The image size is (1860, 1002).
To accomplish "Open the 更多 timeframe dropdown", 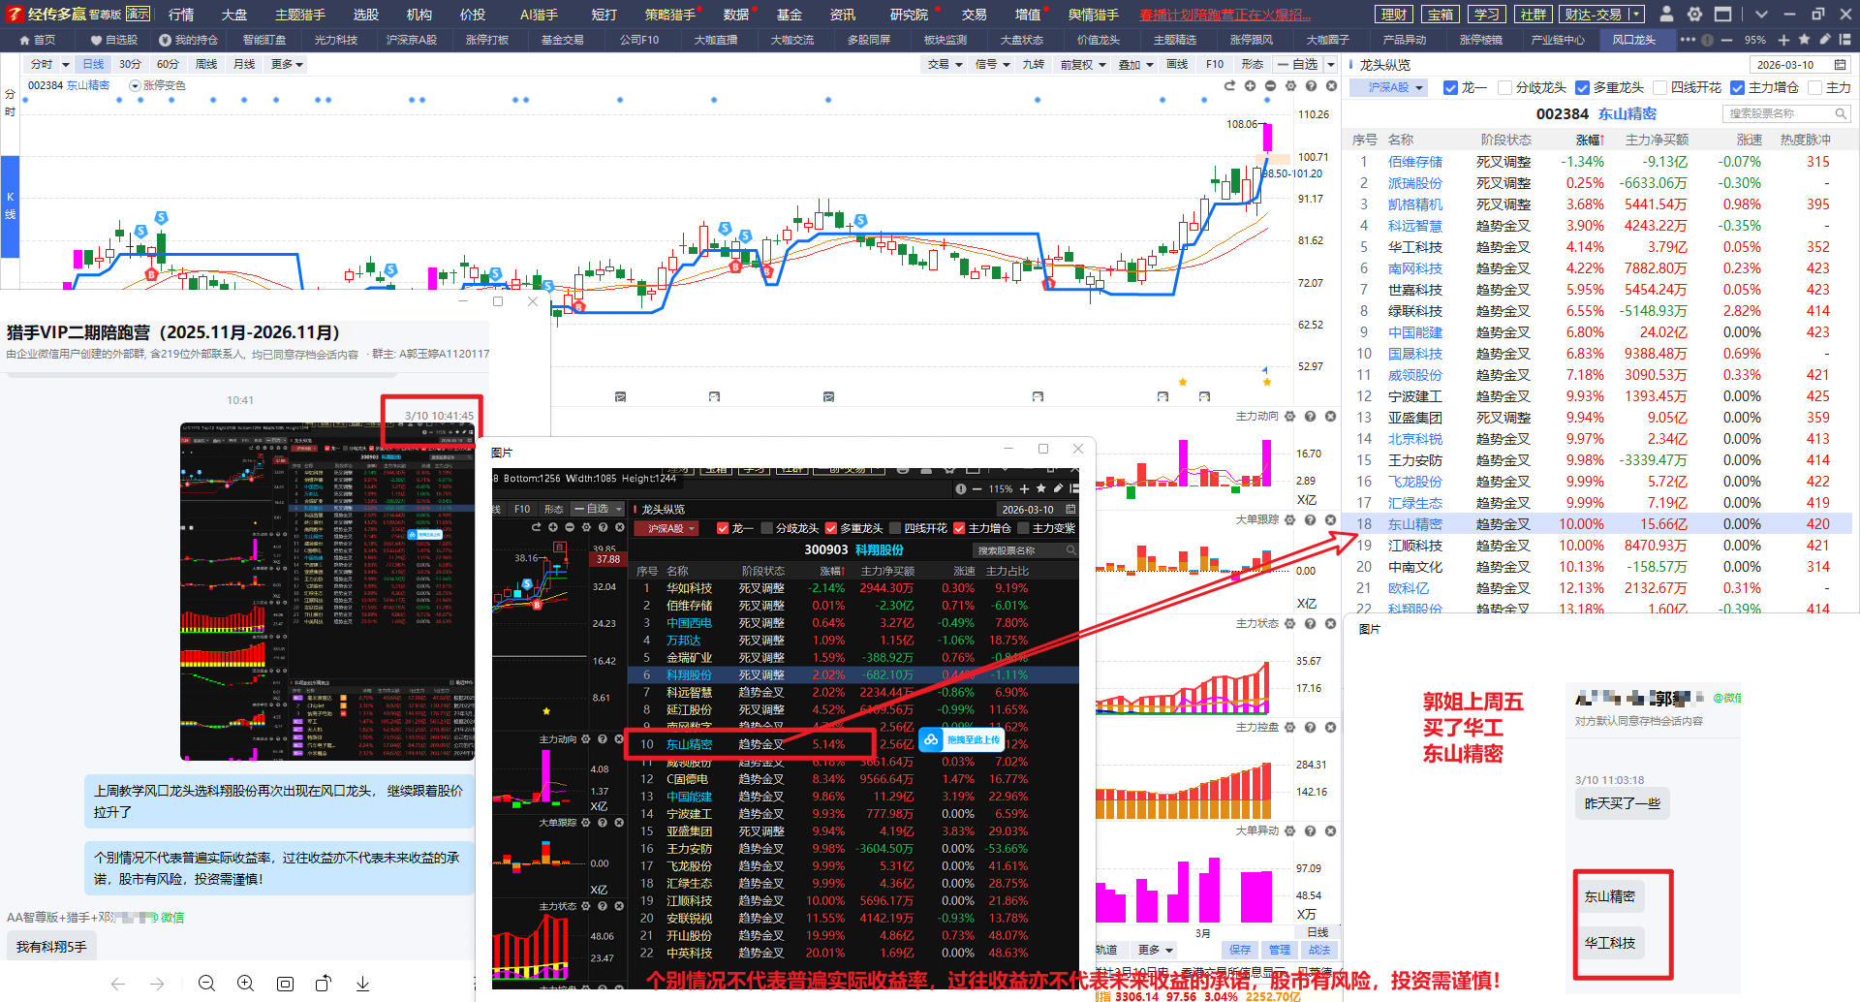I will tap(287, 65).
